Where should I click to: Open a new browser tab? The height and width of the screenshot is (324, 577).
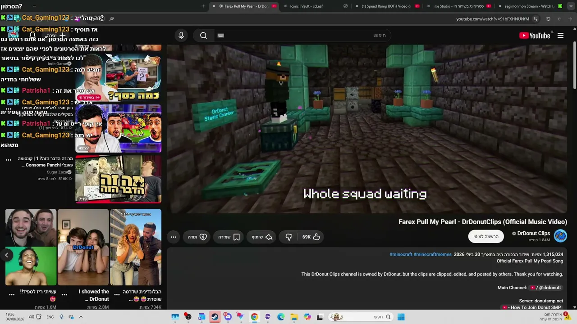pos(203,6)
